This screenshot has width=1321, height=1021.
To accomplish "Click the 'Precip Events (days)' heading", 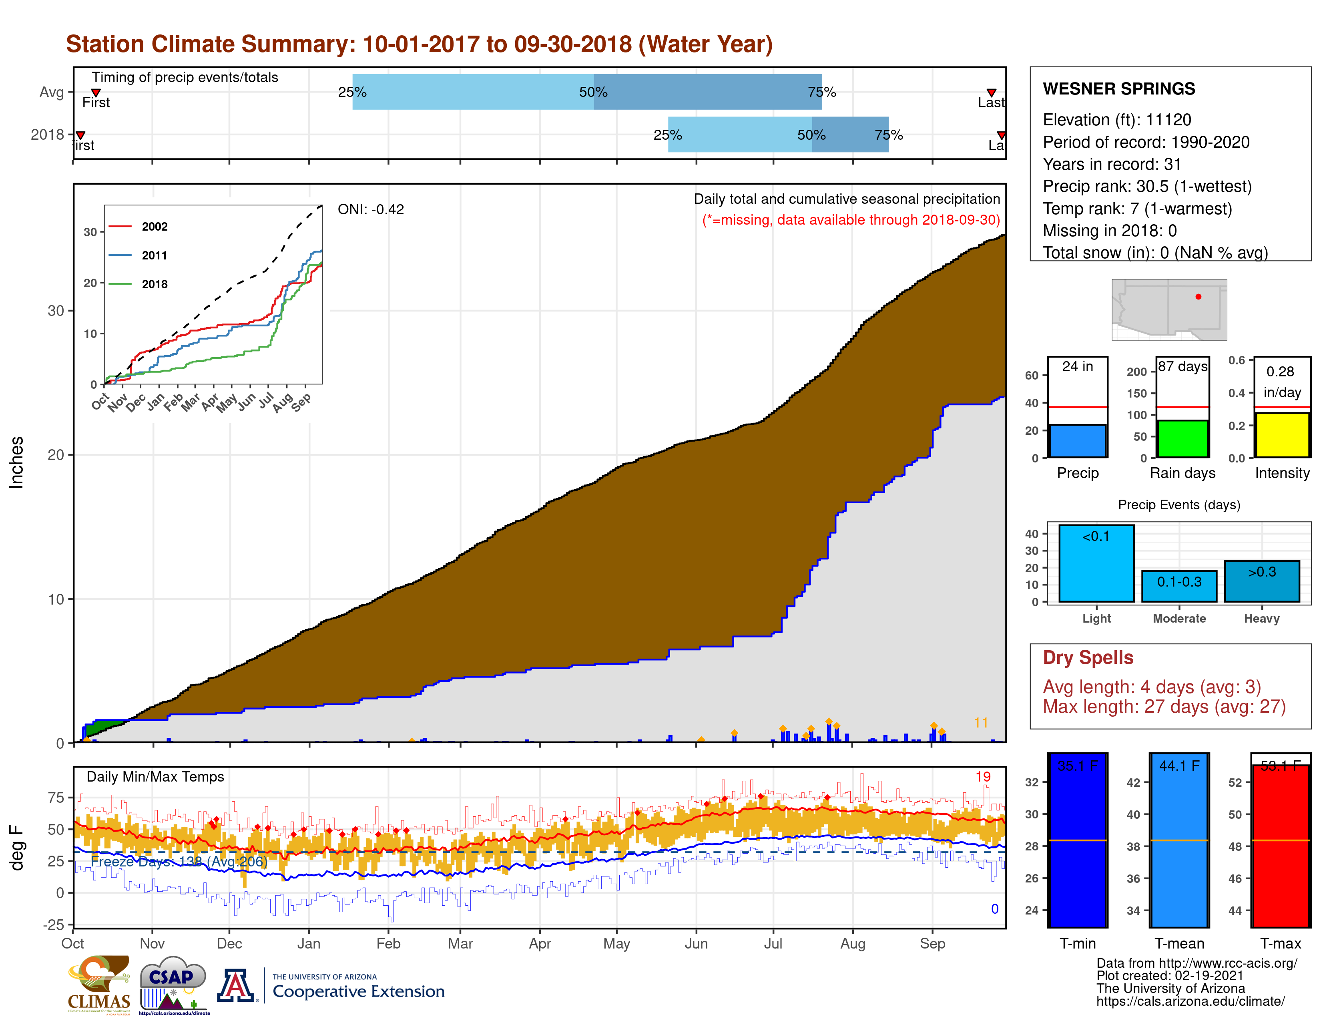I will pyautogui.click(x=1179, y=504).
